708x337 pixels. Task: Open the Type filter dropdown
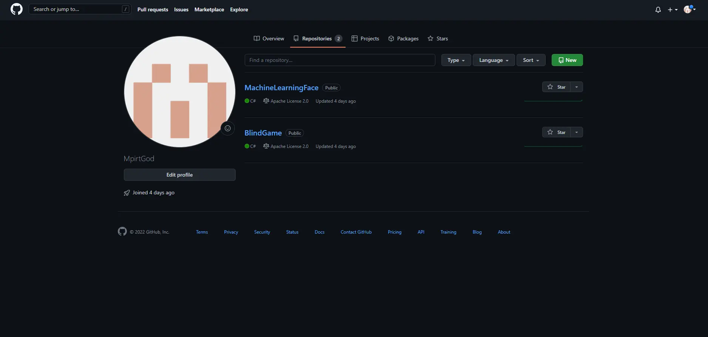pyautogui.click(x=456, y=60)
